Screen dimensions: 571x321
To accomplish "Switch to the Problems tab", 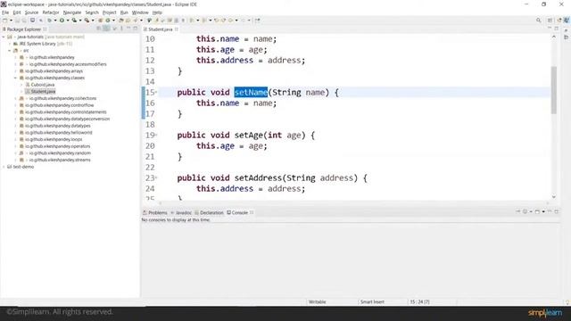I will [155, 212].
